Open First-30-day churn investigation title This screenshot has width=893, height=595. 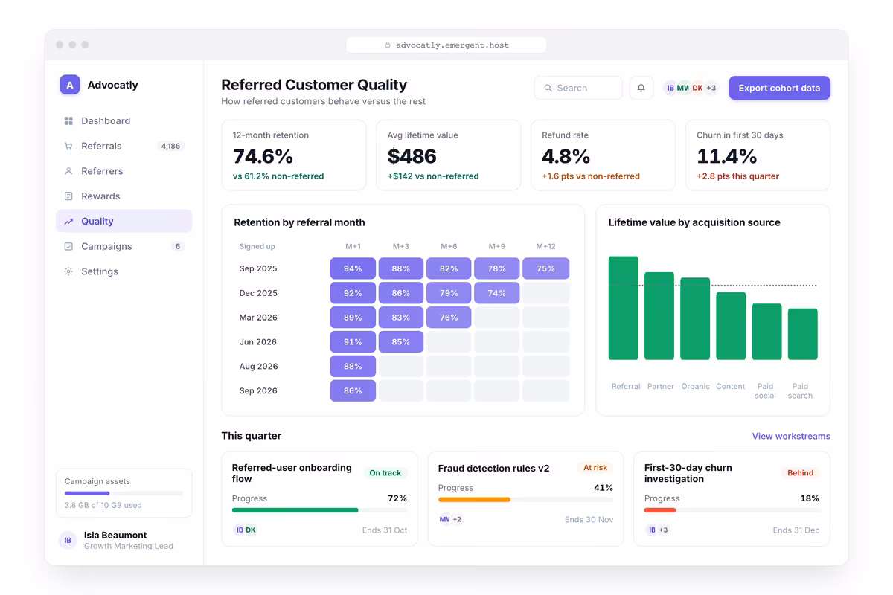pos(688,473)
